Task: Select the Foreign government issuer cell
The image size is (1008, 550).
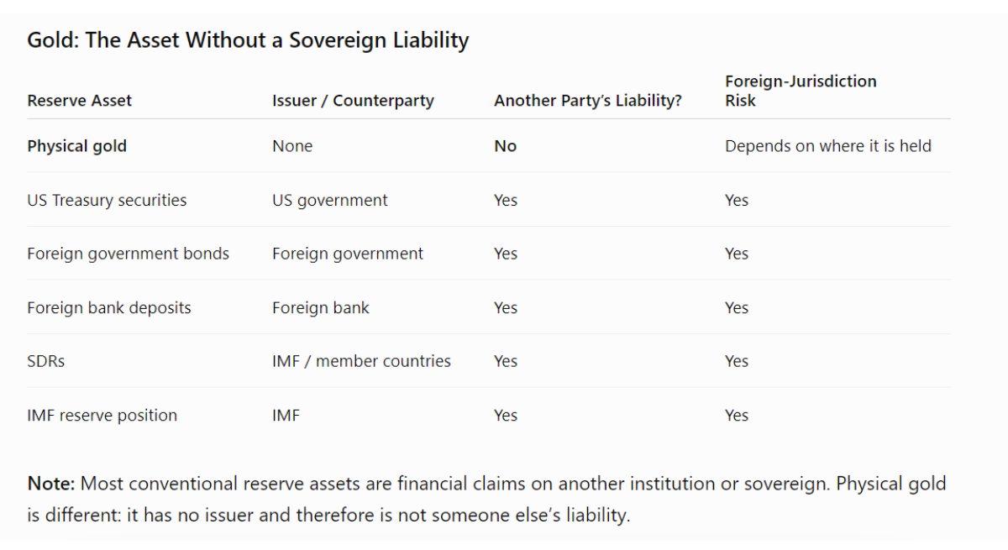Action: (348, 254)
